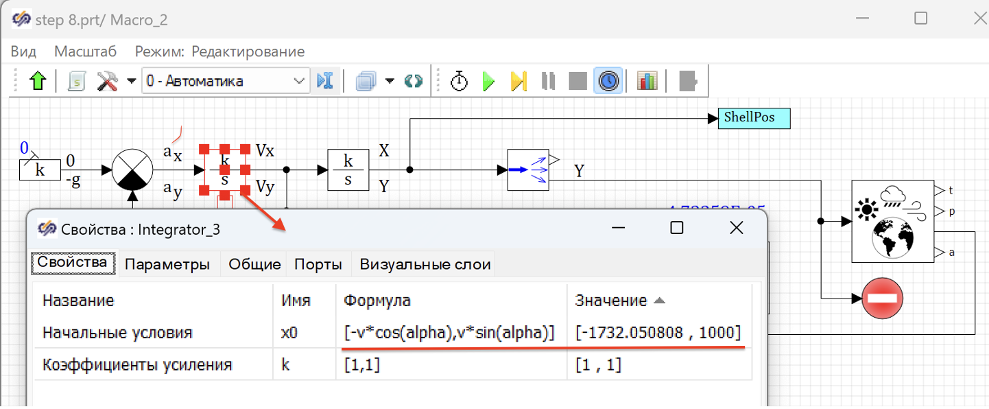
Task: Start simulation with green play button
Action: (488, 81)
